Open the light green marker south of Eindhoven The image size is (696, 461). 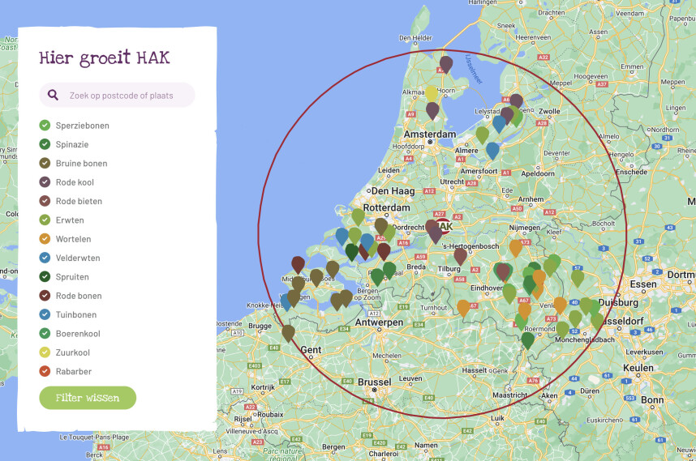[x=509, y=293]
